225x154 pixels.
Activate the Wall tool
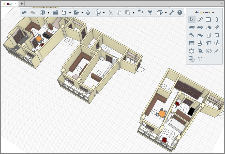[208, 19]
